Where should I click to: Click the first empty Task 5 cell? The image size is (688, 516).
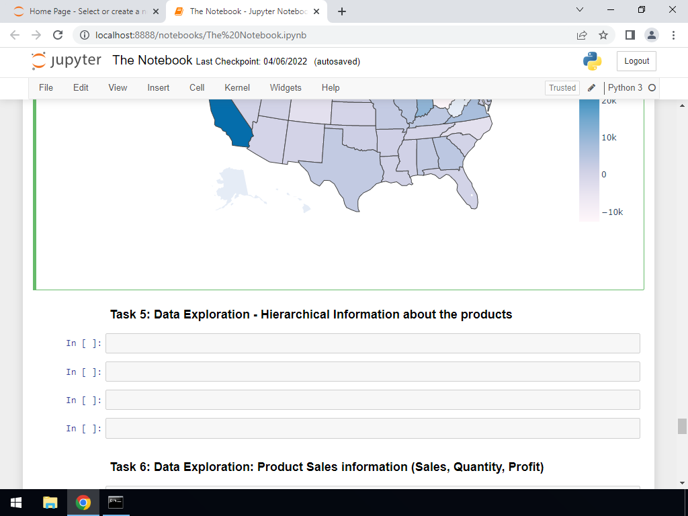(x=372, y=343)
